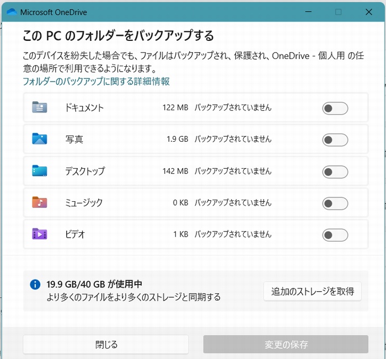Click the Documents (ドキュメント) folder icon
The height and width of the screenshot is (359, 386).
(40, 108)
